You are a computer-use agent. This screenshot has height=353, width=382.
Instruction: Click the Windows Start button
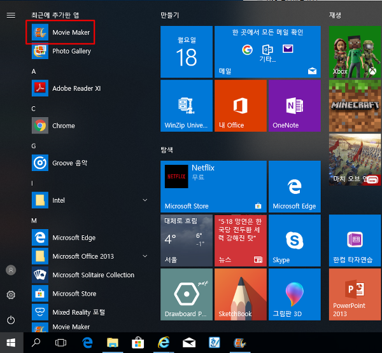pos(11,343)
